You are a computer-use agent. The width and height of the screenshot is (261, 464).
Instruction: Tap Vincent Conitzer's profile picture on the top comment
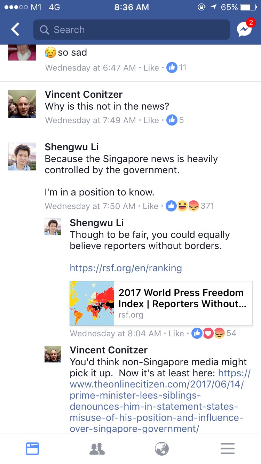coord(22,104)
